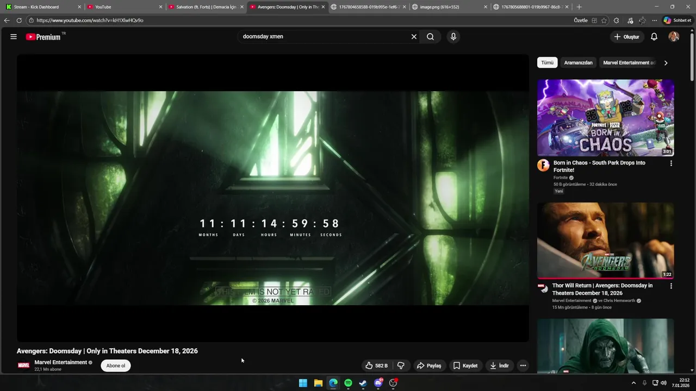Screen dimensions: 696x391
Task: Click 'Thor Will Return' video title
Action: (x=602, y=289)
